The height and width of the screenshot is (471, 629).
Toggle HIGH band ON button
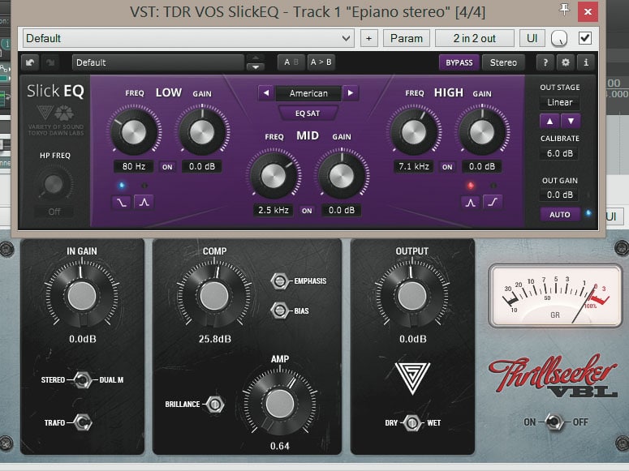pyautogui.click(x=447, y=167)
